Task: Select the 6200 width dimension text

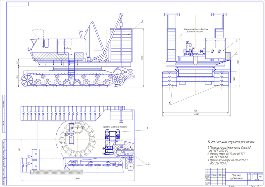Action: (197, 114)
